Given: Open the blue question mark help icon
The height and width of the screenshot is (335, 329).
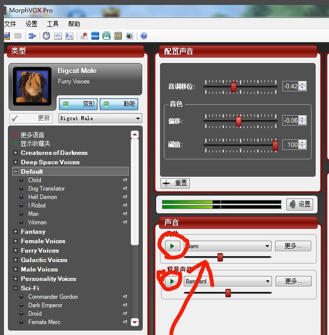Looking at the screenshot, I should click(x=144, y=36).
